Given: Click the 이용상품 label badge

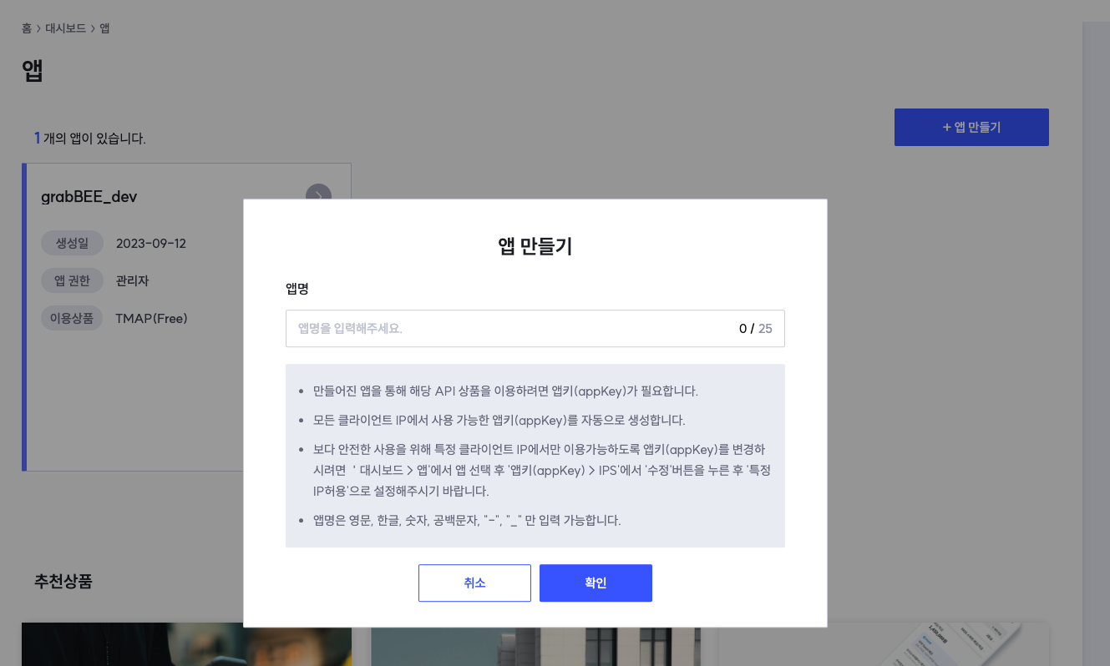Looking at the screenshot, I should click(72, 318).
